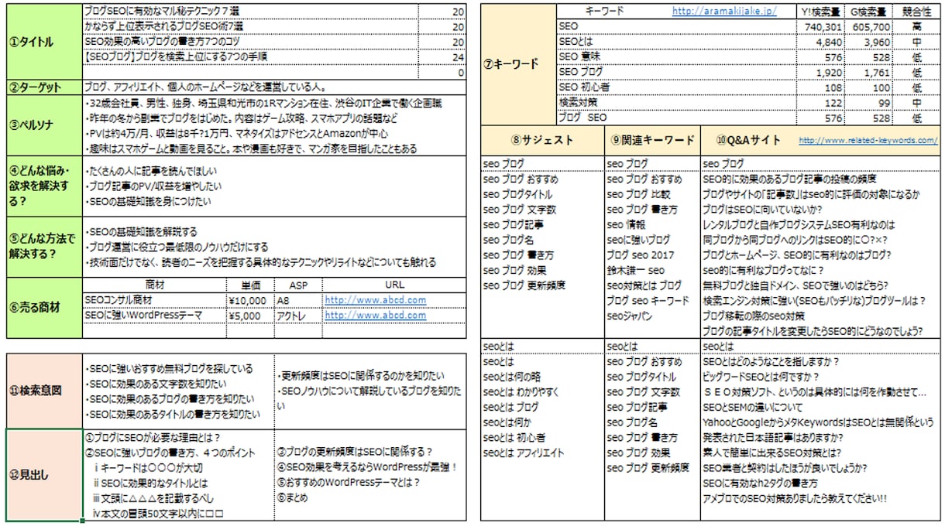Select the ⑦キーワード label cell

click(518, 64)
